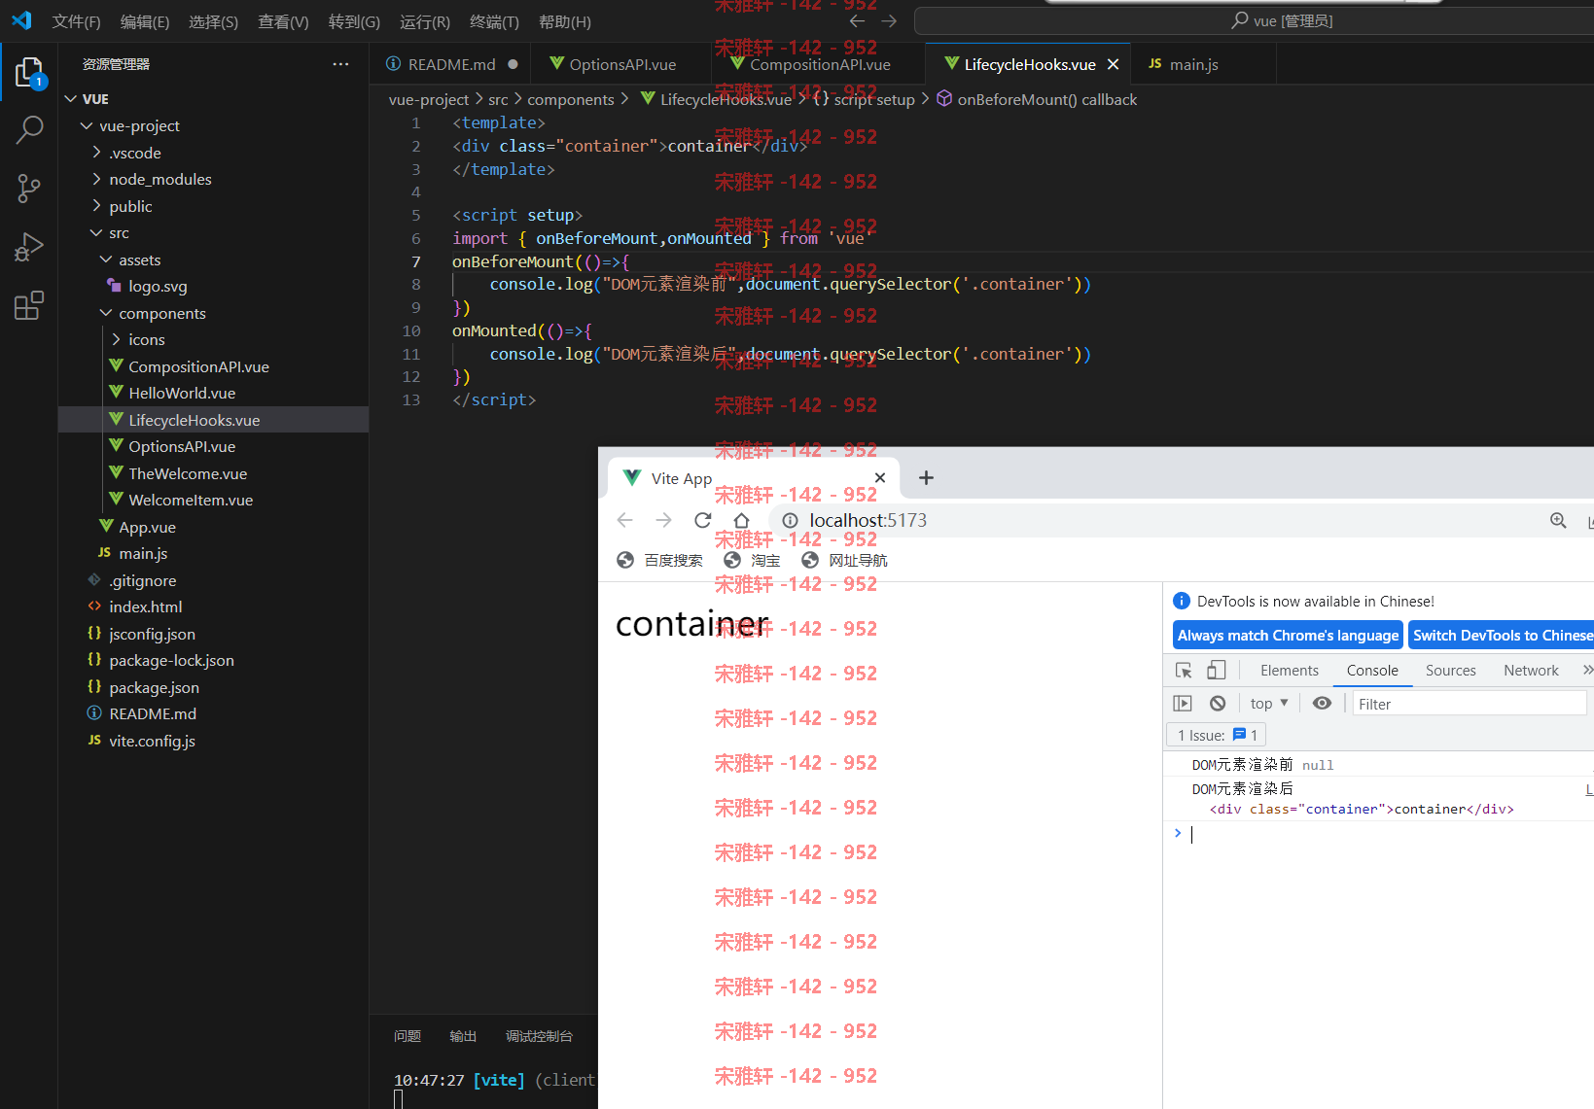Activate DevTools inspect element picker
The width and height of the screenshot is (1594, 1109).
(1184, 670)
